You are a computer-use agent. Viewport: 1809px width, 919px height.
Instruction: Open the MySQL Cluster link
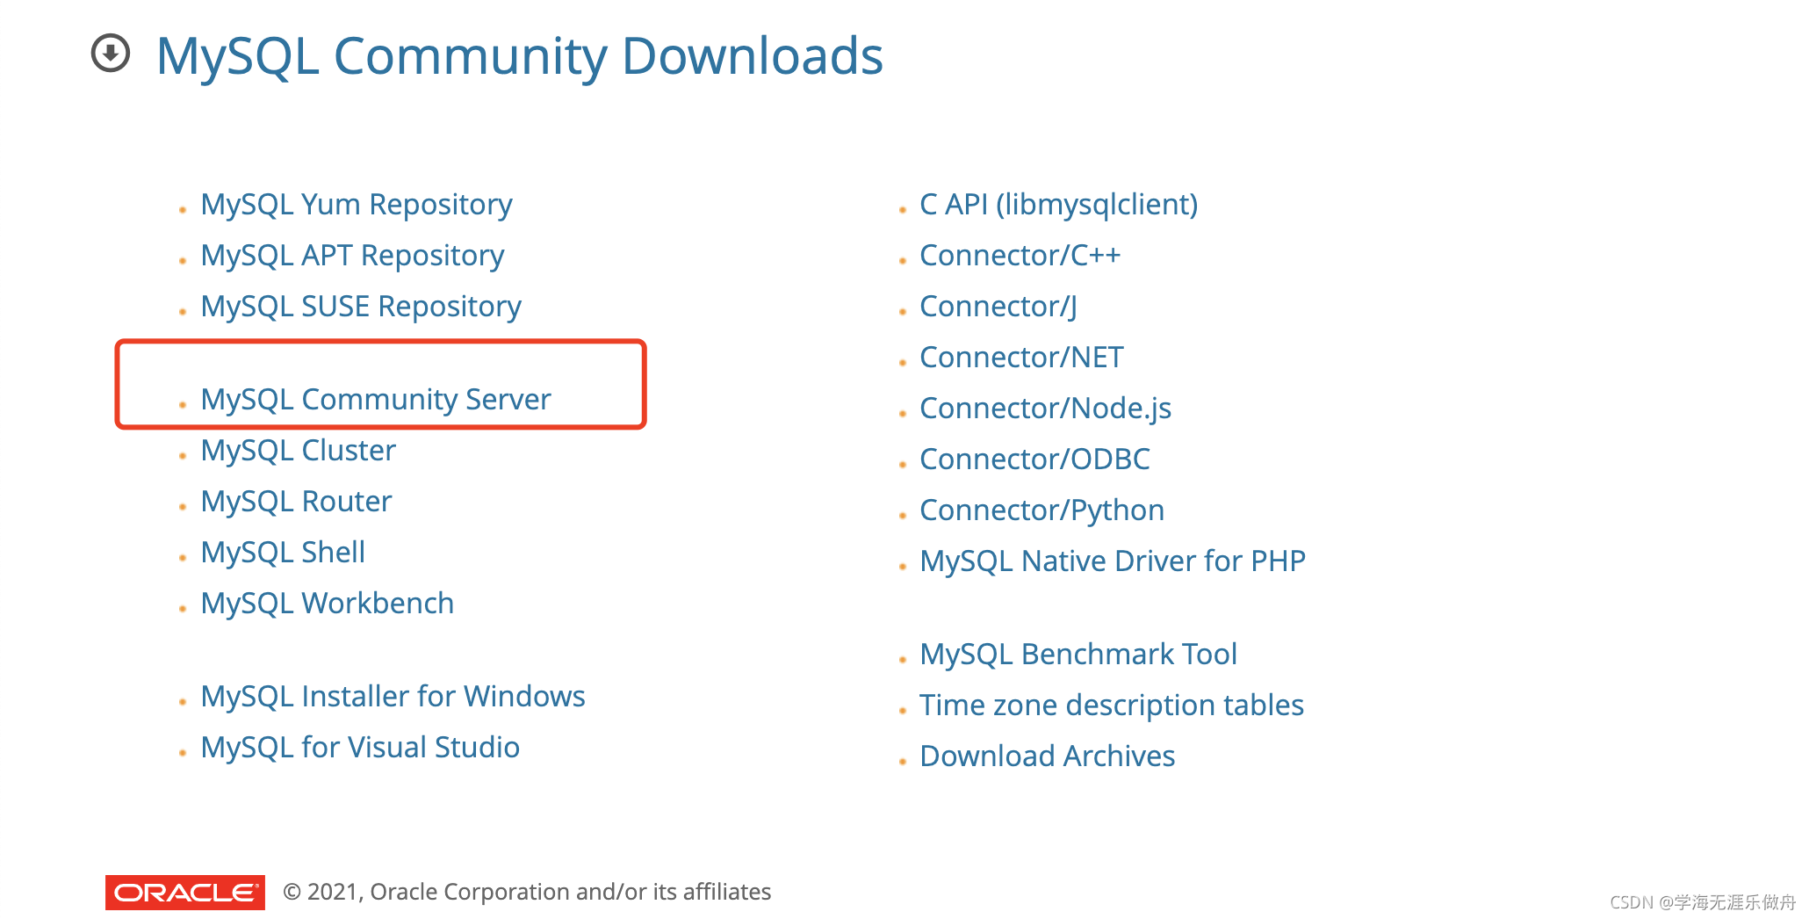tap(299, 451)
